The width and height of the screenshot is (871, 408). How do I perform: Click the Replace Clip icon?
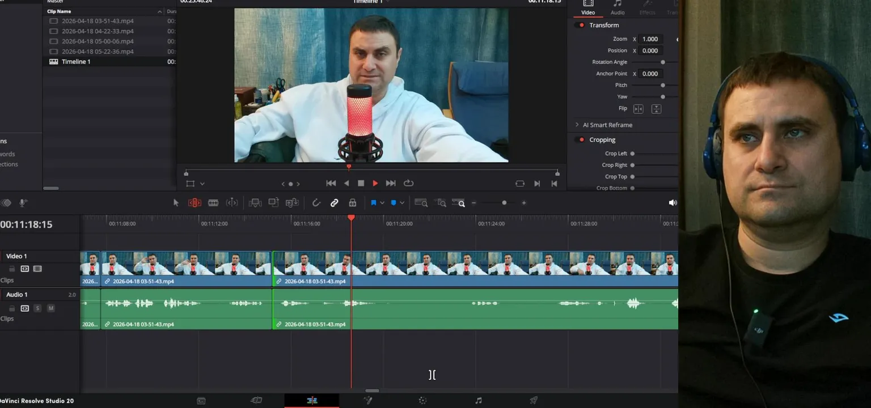click(x=292, y=203)
